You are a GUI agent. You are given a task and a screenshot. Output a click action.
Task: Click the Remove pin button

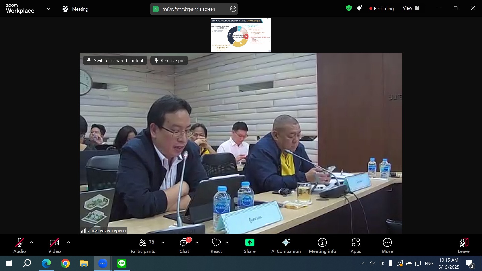169,60
